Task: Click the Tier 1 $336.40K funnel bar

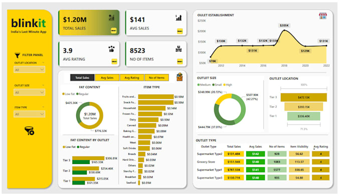Action: pyautogui.click(x=303, y=116)
